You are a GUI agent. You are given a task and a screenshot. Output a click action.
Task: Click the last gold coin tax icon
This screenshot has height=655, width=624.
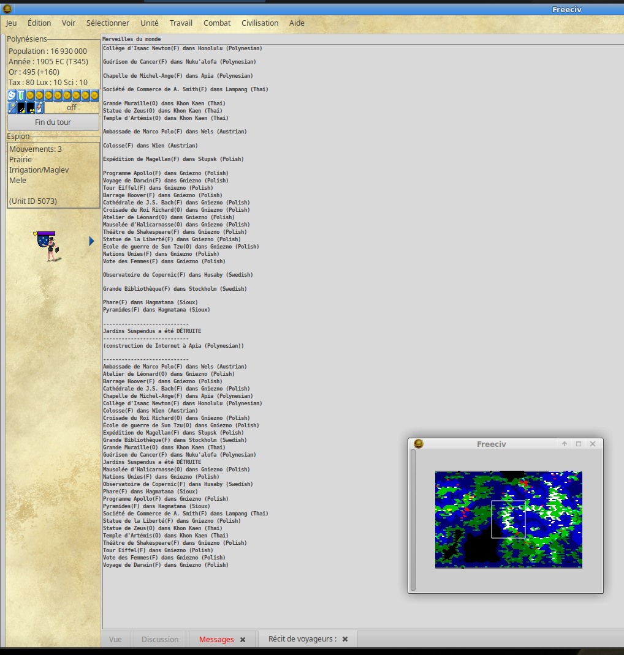(x=94, y=95)
